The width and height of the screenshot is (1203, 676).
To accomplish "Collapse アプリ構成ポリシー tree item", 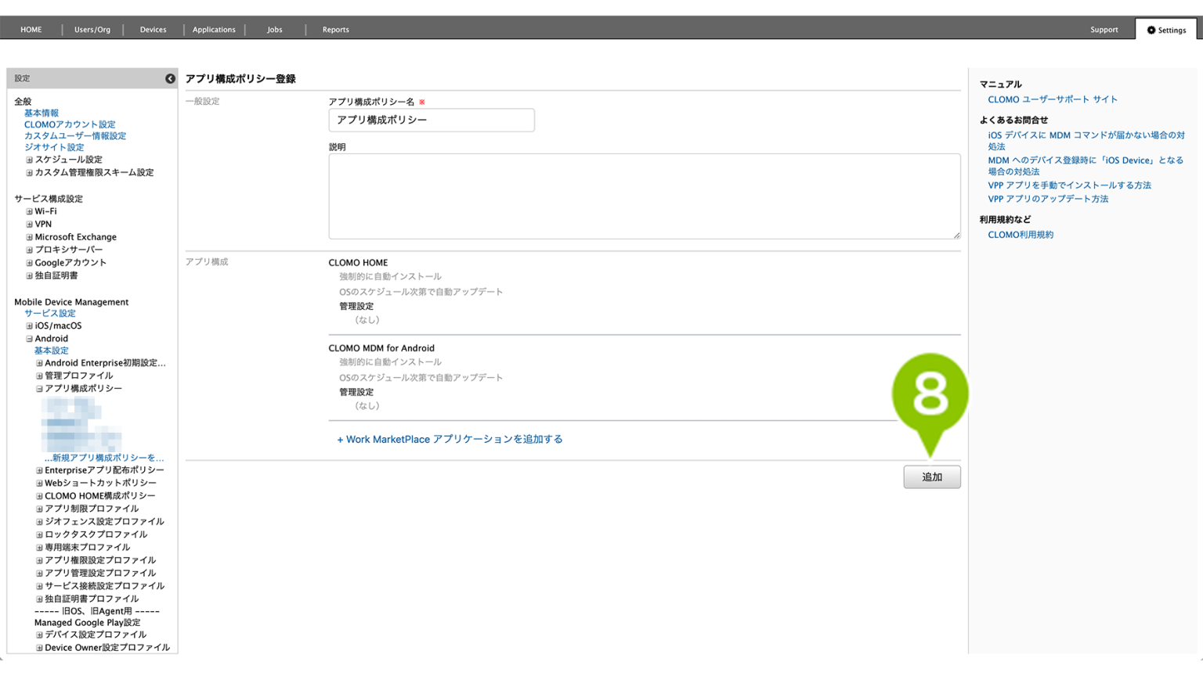I will pos(39,389).
